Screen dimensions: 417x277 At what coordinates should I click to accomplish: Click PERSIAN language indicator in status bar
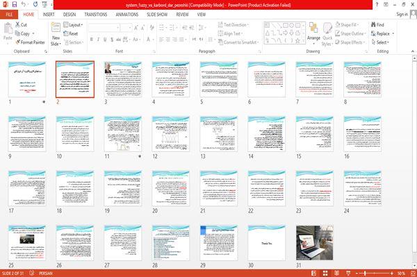(x=46, y=274)
